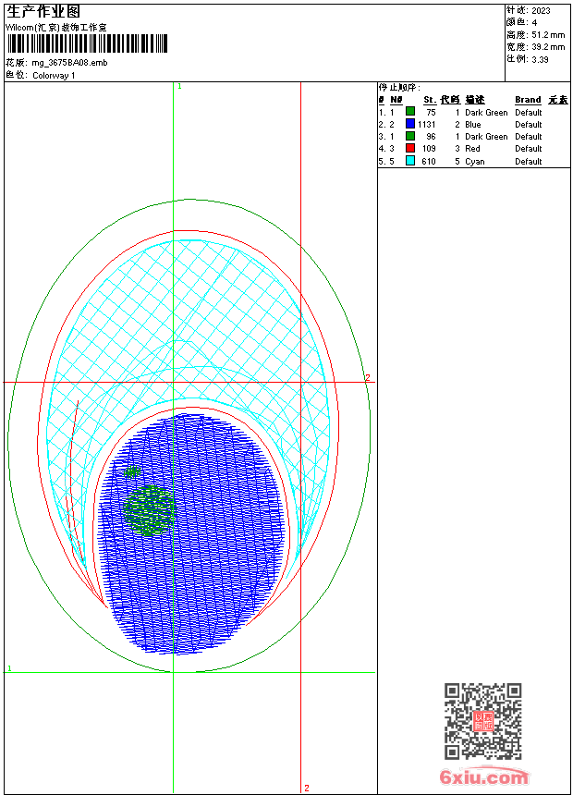Click the QR code at bottom right
This screenshot has height=795, width=573.
(x=482, y=721)
